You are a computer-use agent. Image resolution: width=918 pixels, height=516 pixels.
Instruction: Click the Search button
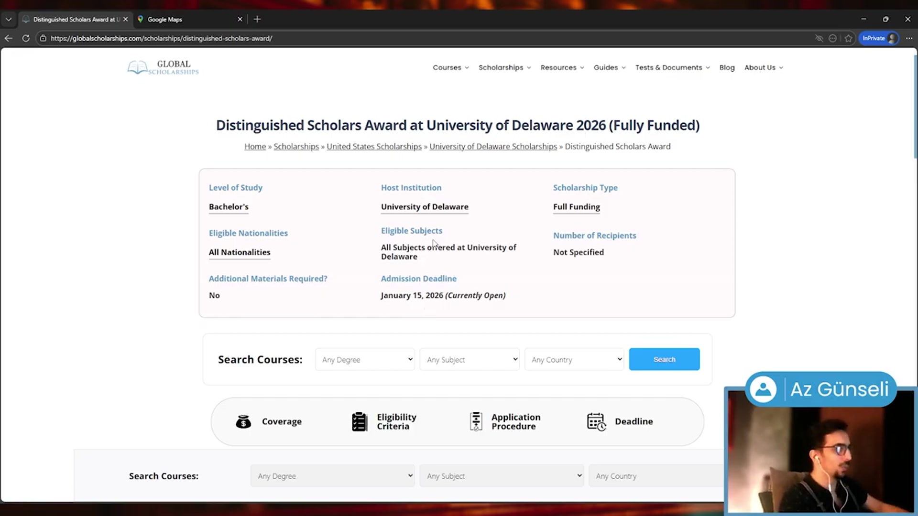pos(664,359)
